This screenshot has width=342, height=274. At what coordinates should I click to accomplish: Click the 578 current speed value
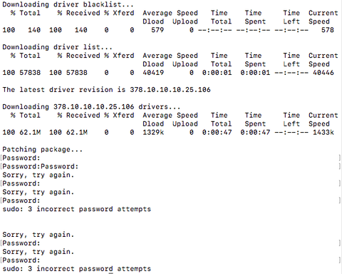(328, 30)
